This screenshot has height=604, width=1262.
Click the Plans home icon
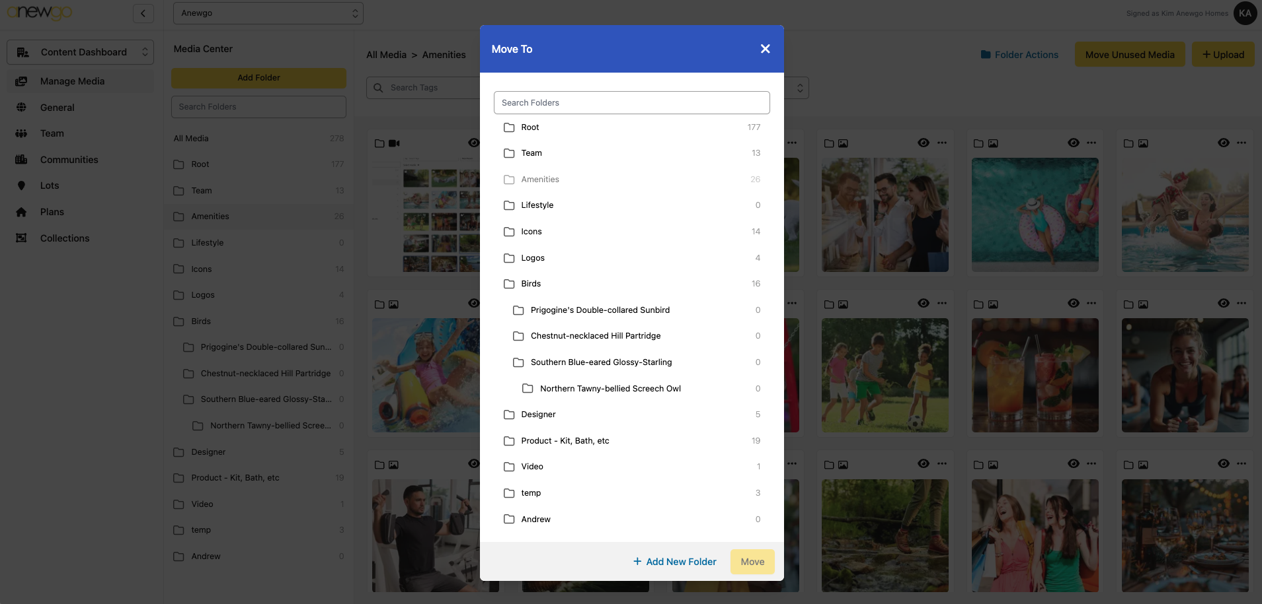coord(21,212)
